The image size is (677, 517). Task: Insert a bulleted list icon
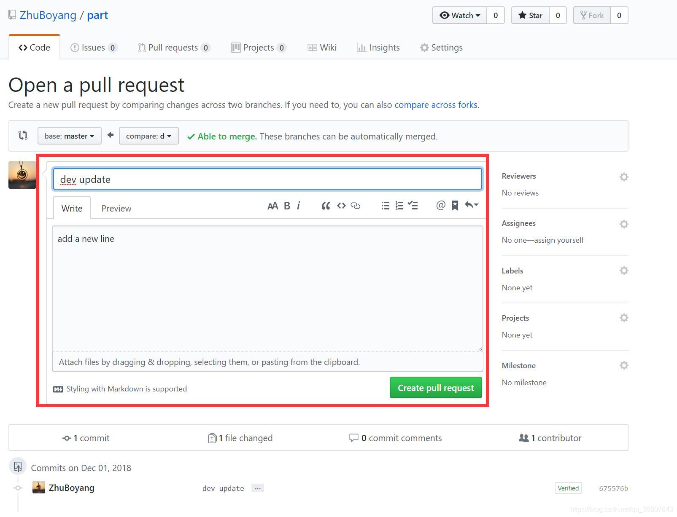385,206
